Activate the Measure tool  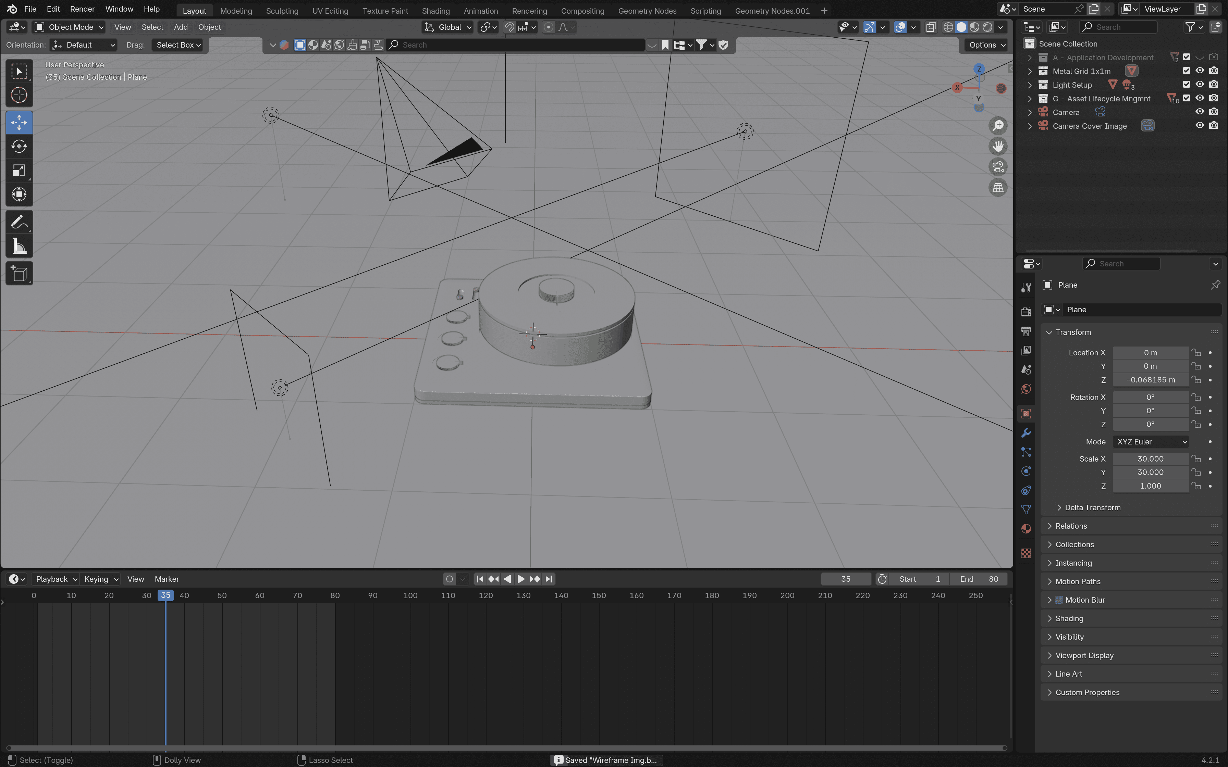19,247
